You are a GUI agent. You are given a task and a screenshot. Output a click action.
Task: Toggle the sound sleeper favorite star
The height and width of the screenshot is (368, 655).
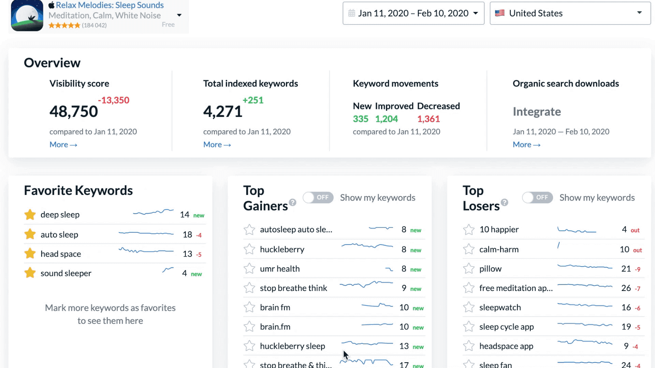pyautogui.click(x=30, y=273)
